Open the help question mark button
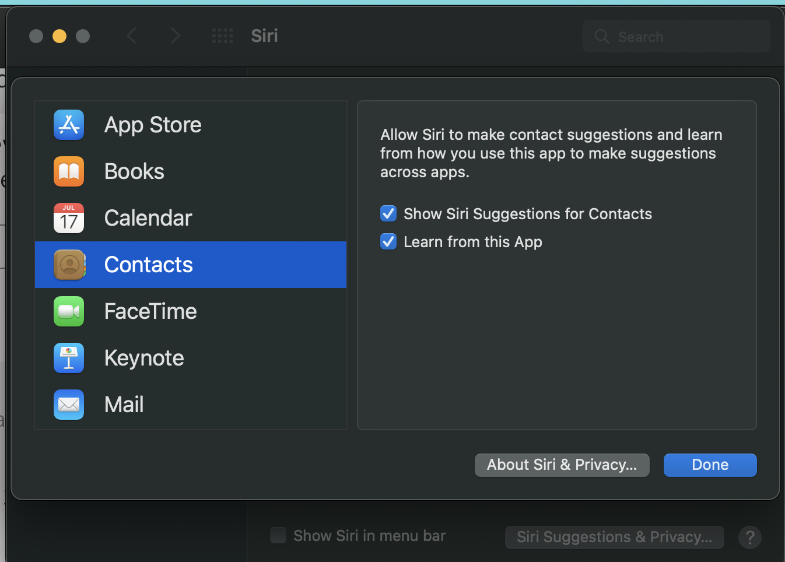Viewport: 785px width, 562px height. tap(750, 537)
